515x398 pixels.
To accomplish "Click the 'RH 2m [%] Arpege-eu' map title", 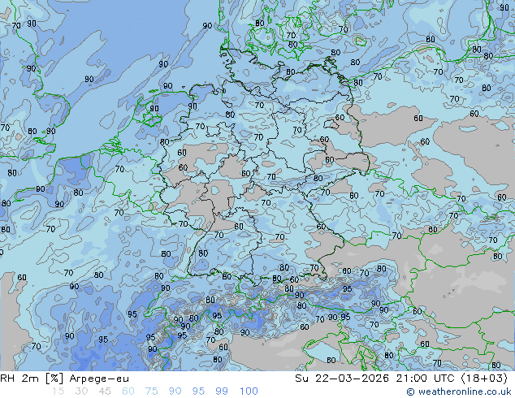I will [65, 379].
